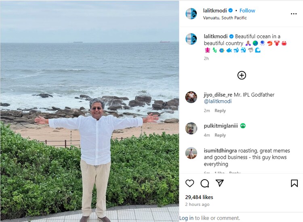
Task: Click caption author's profile picture
Action: (x=191, y=39)
